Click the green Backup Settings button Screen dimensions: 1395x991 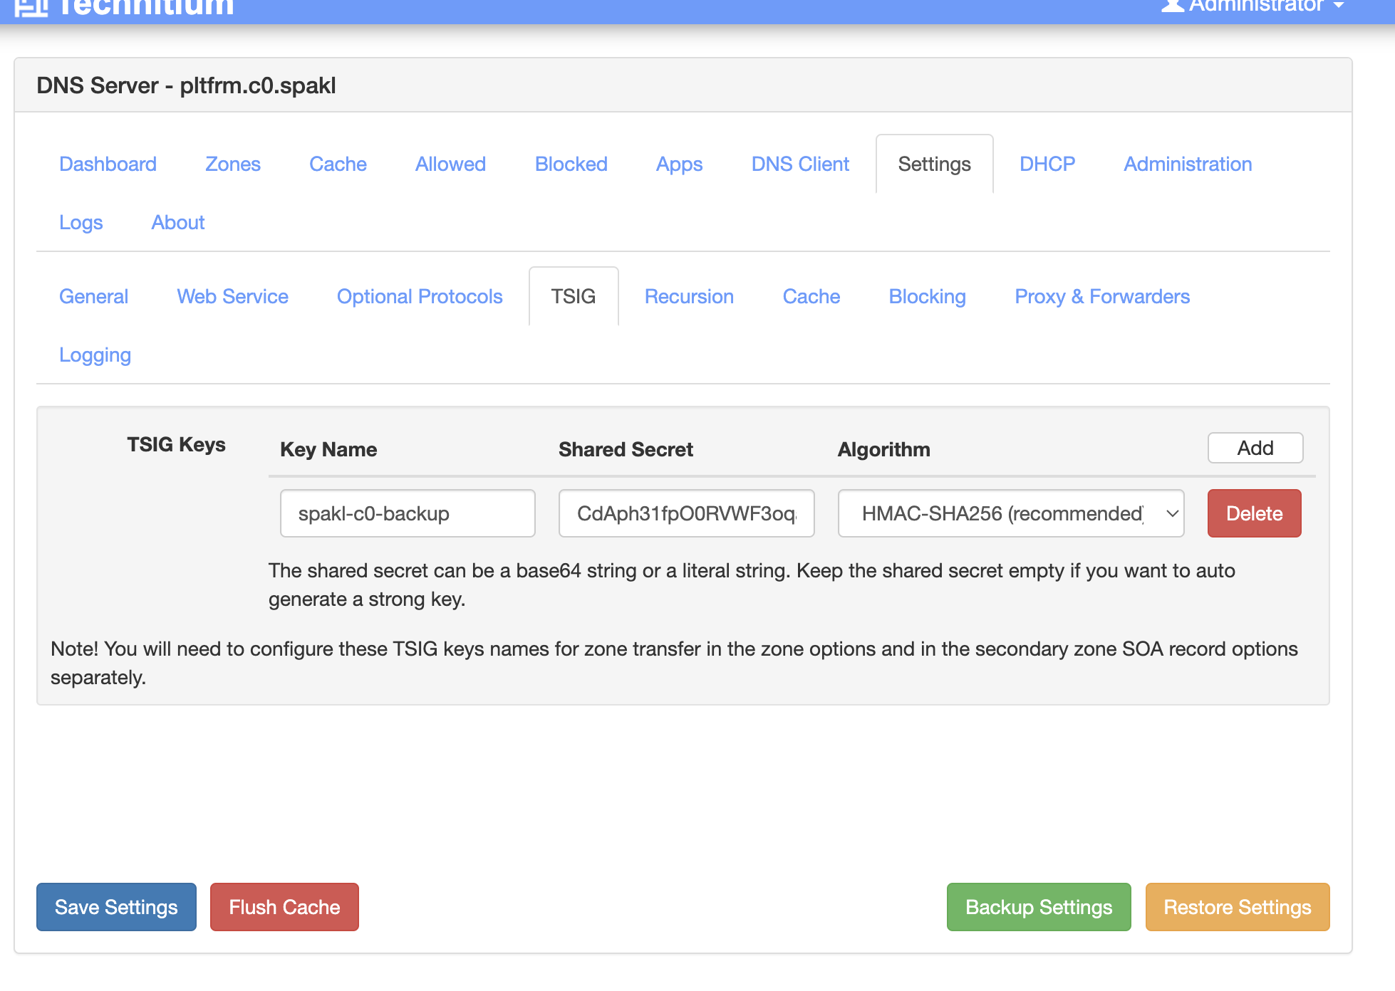[1038, 907]
